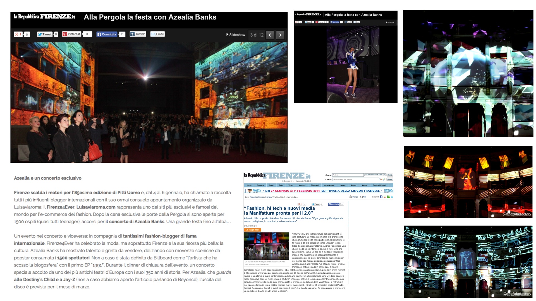Go to the next slideshow photo arrow
The width and height of the screenshot is (536, 301).
280,35
